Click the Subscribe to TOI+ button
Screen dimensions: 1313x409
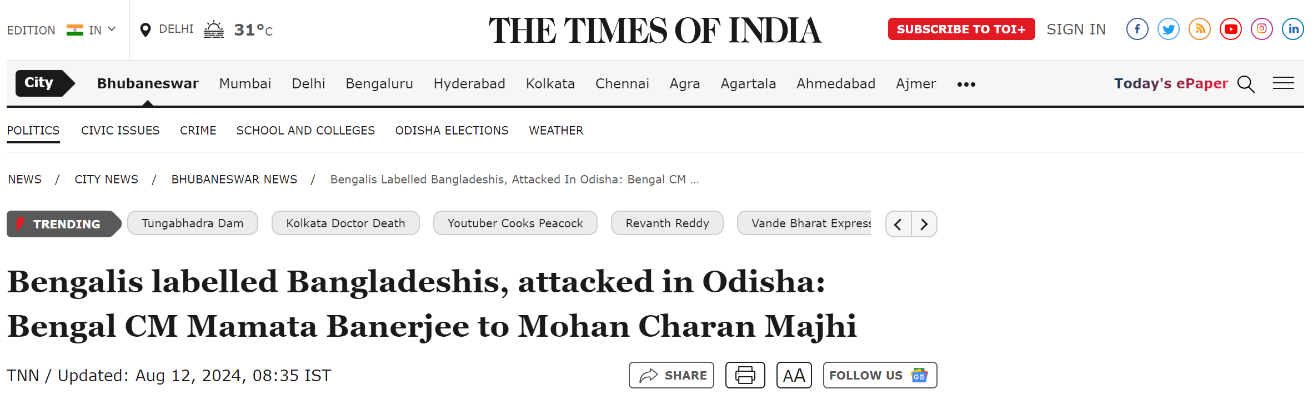point(961,29)
